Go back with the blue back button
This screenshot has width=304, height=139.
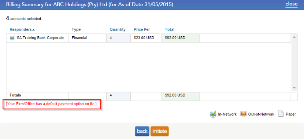point(142,131)
